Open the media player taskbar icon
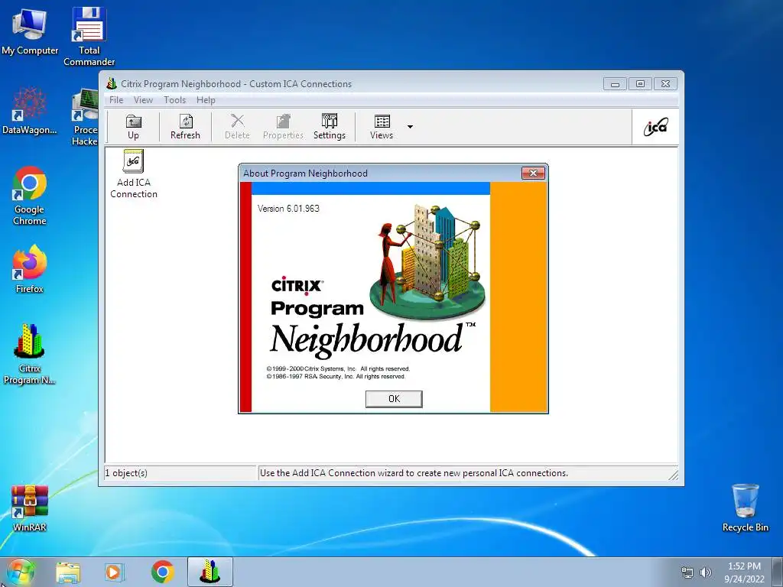Viewport: 783px width, 587px height. tap(113, 572)
